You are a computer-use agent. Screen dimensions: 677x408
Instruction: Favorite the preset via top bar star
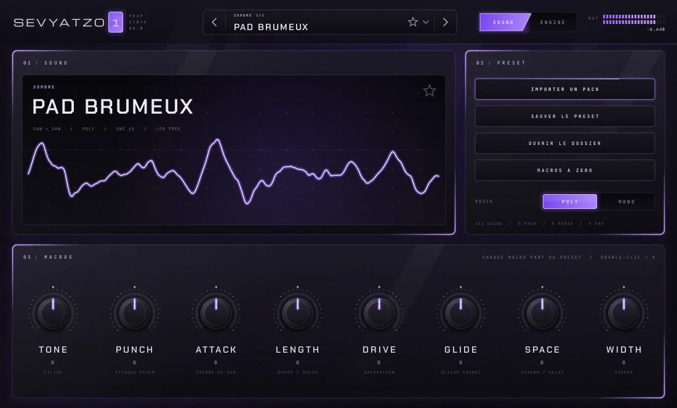click(413, 22)
